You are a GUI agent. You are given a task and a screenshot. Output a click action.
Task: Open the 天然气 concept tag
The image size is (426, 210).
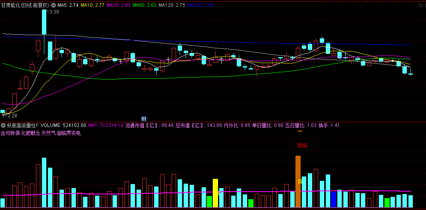pos(49,133)
